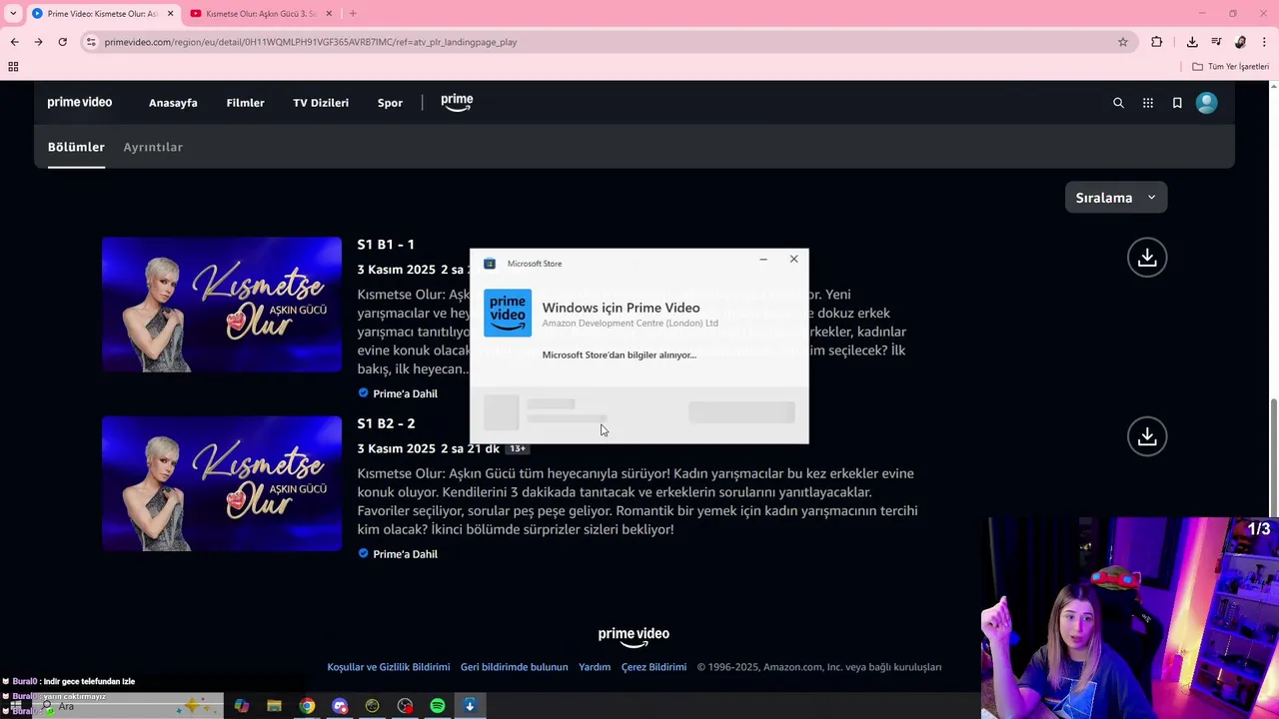Open the Prime Video profile avatar

tap(1207, 103)
